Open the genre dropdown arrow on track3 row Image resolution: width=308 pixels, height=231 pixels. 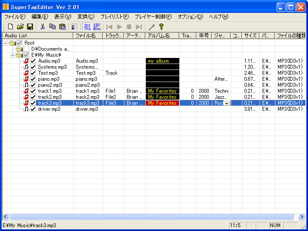coord(227,103)
